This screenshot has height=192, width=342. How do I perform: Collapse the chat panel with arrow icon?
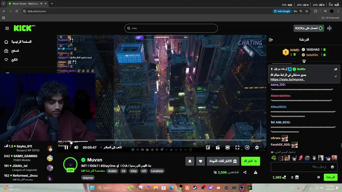[271, 40]
